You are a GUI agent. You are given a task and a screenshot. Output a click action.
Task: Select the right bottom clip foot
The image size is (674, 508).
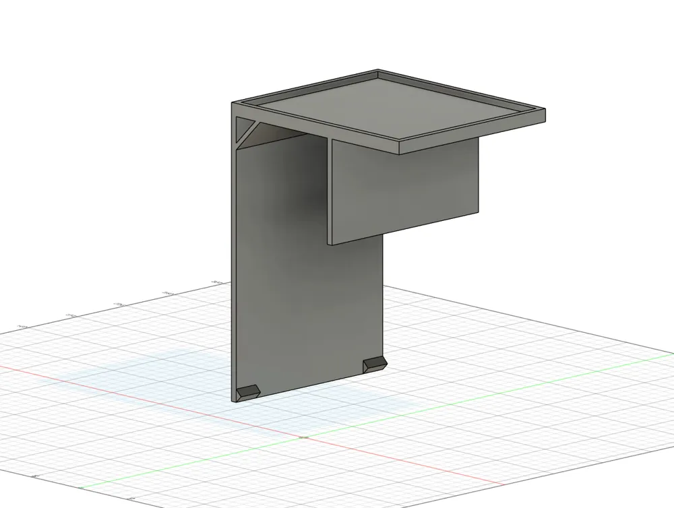point(374,365)
